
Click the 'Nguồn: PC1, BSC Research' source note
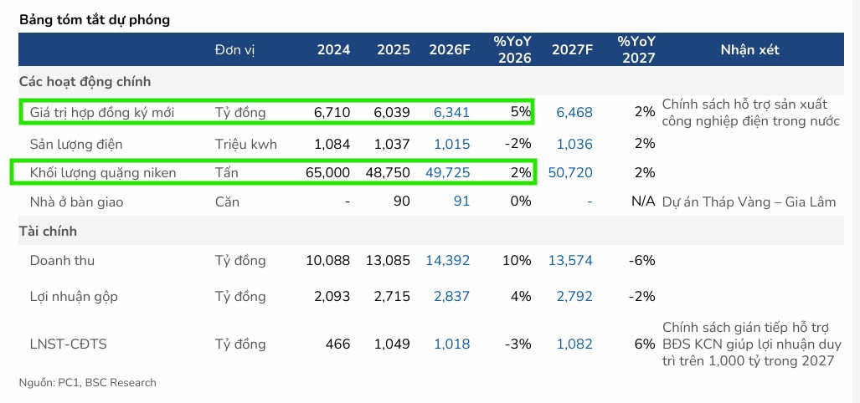[x=87, y=383]
